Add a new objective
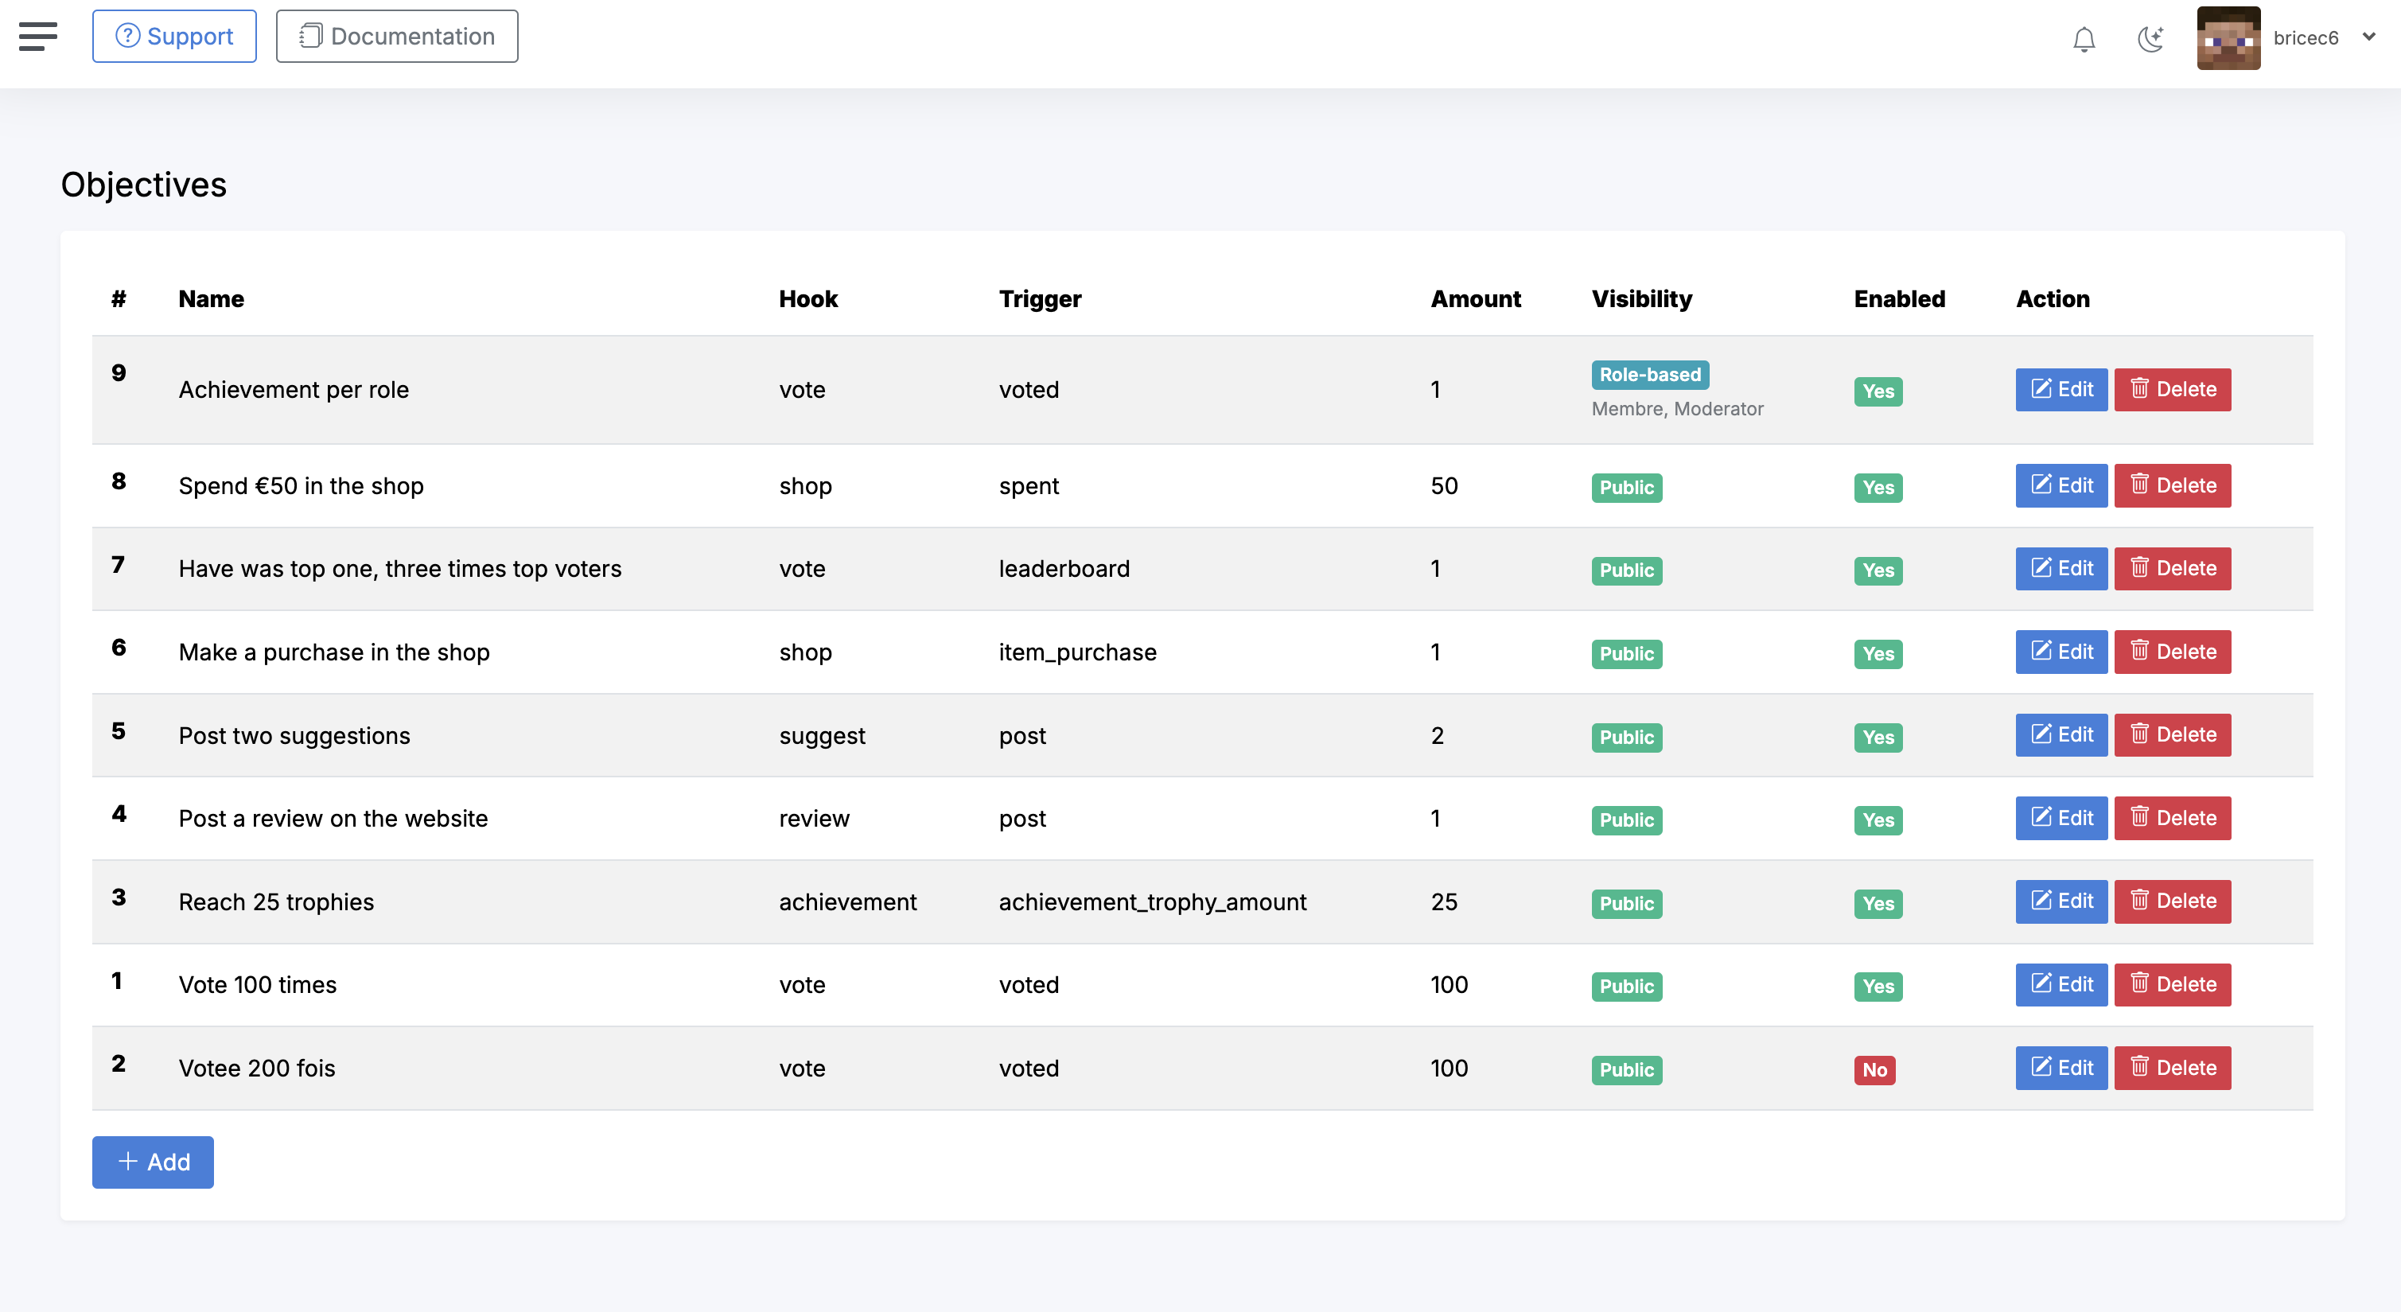The height and width of the screenshot is (1316, 2401). point(153,1162)
